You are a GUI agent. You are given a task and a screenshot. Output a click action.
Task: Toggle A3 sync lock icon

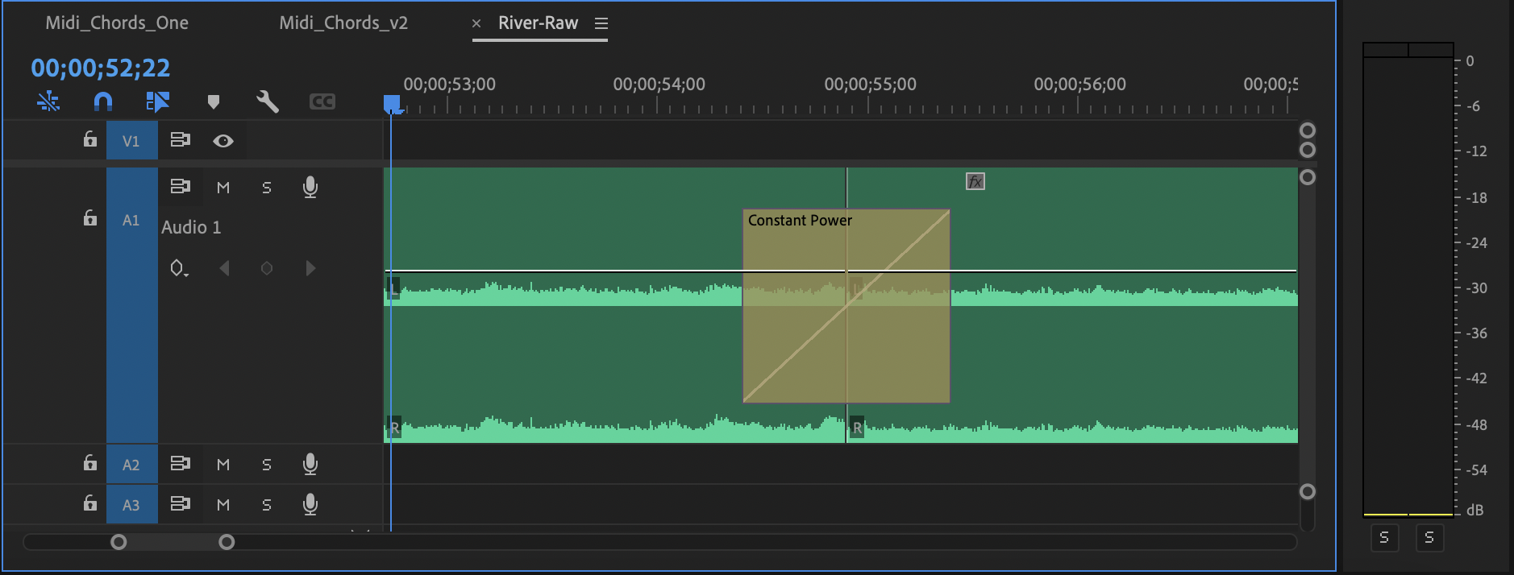click(x=180, y=504)
